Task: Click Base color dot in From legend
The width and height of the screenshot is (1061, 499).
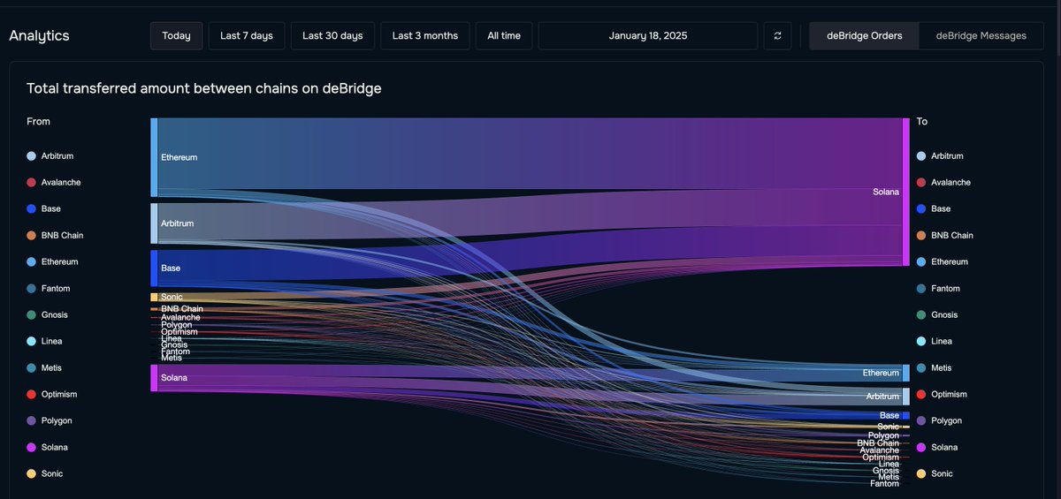Action: tap(32, 209)
